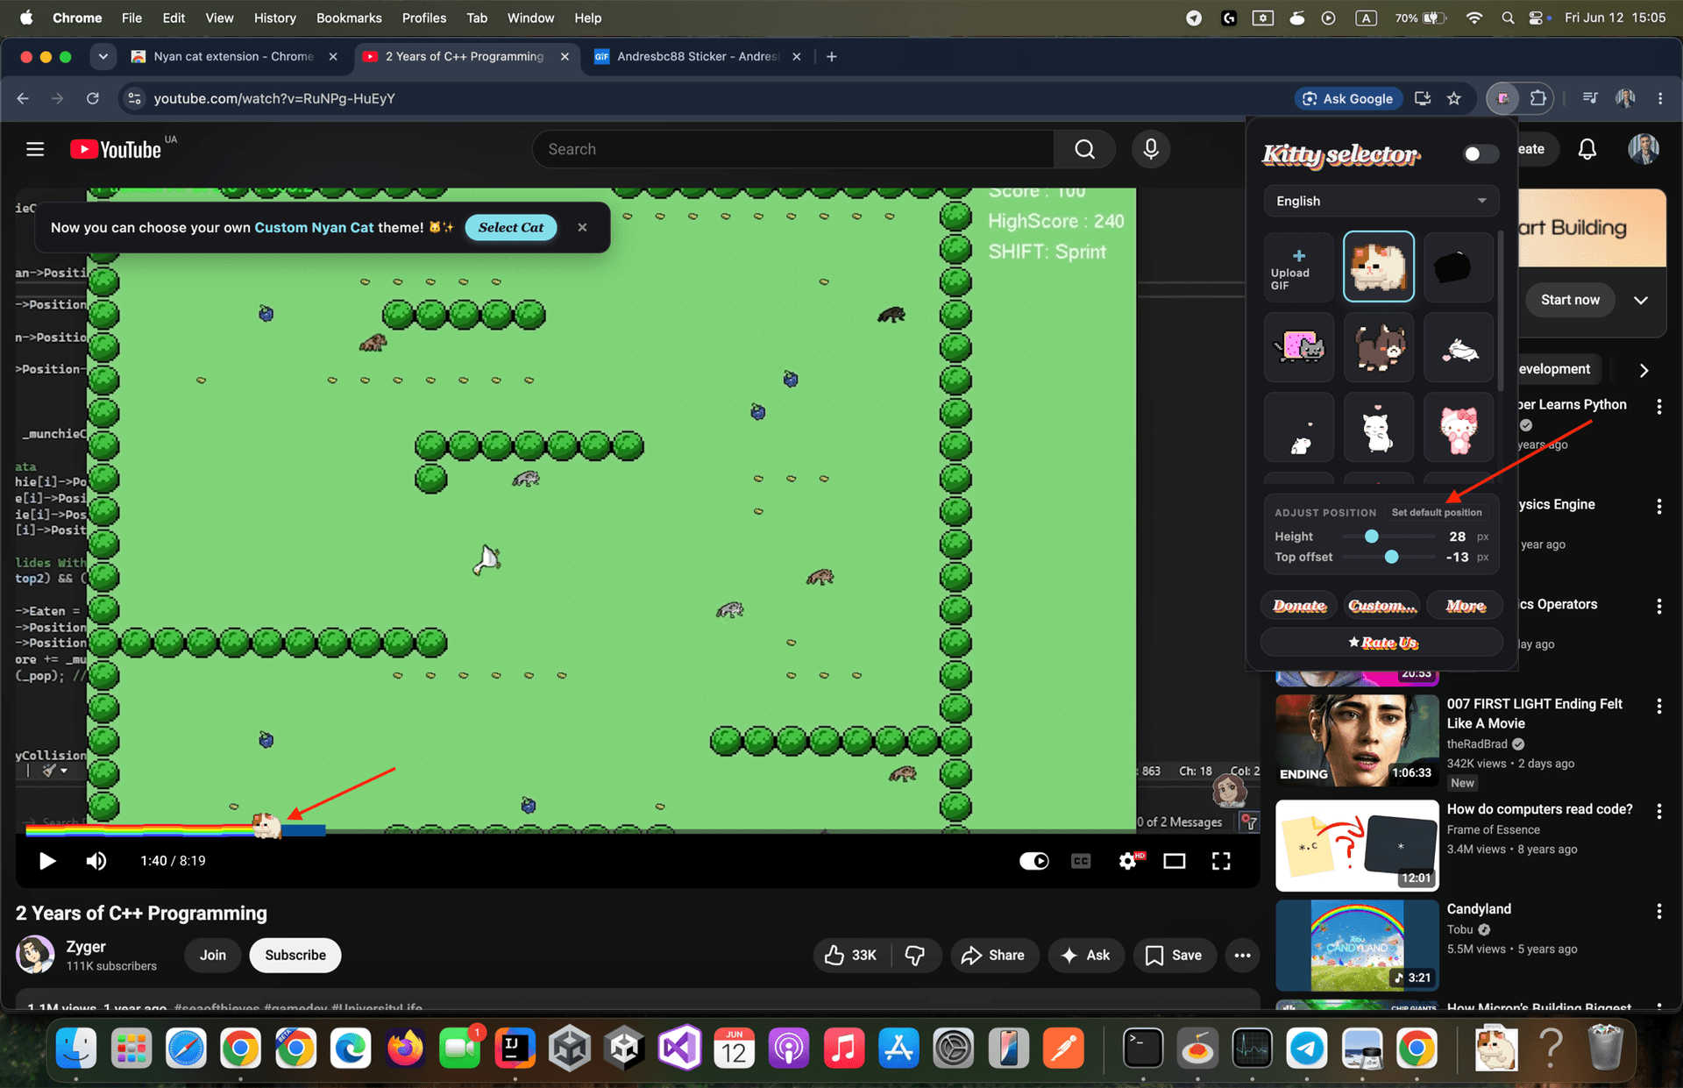Image resolution: width=1683 pixels, height=1088 pixels.
Task: Open options for How do computers read code
Action: click(x=1659, y=811)
